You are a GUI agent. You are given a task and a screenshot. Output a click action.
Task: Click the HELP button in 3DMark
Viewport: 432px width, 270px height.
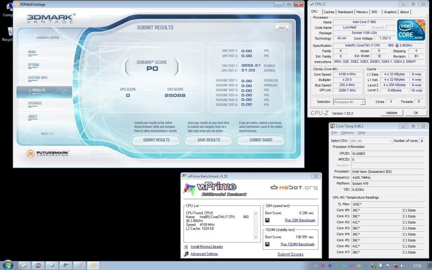point(282,27)
